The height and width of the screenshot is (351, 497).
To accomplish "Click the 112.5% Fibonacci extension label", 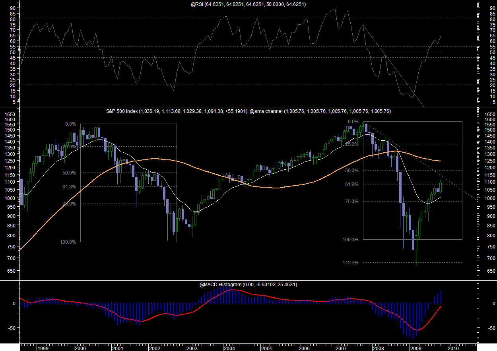I will [x=351, y=263].
